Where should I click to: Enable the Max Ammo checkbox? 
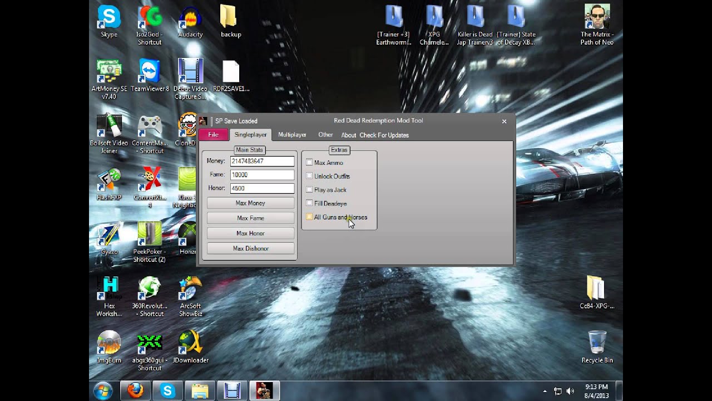[x=309, y=163]
